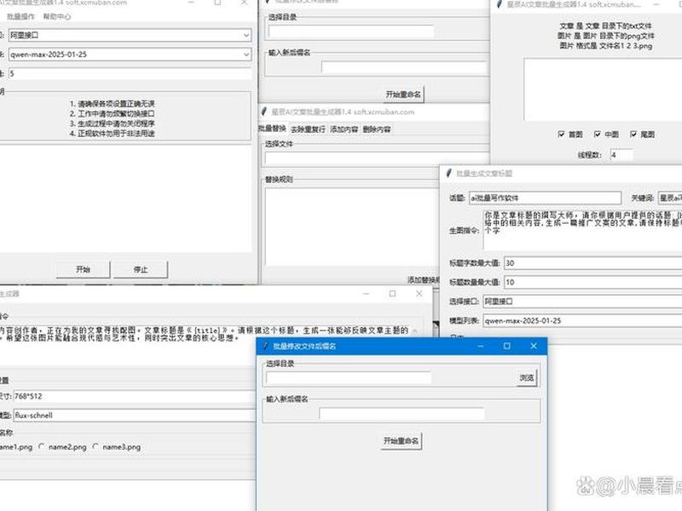The height and width of the screenshot is (511, 682).
Task: Open the 帮助中心 menu
Action: [56, 16]
